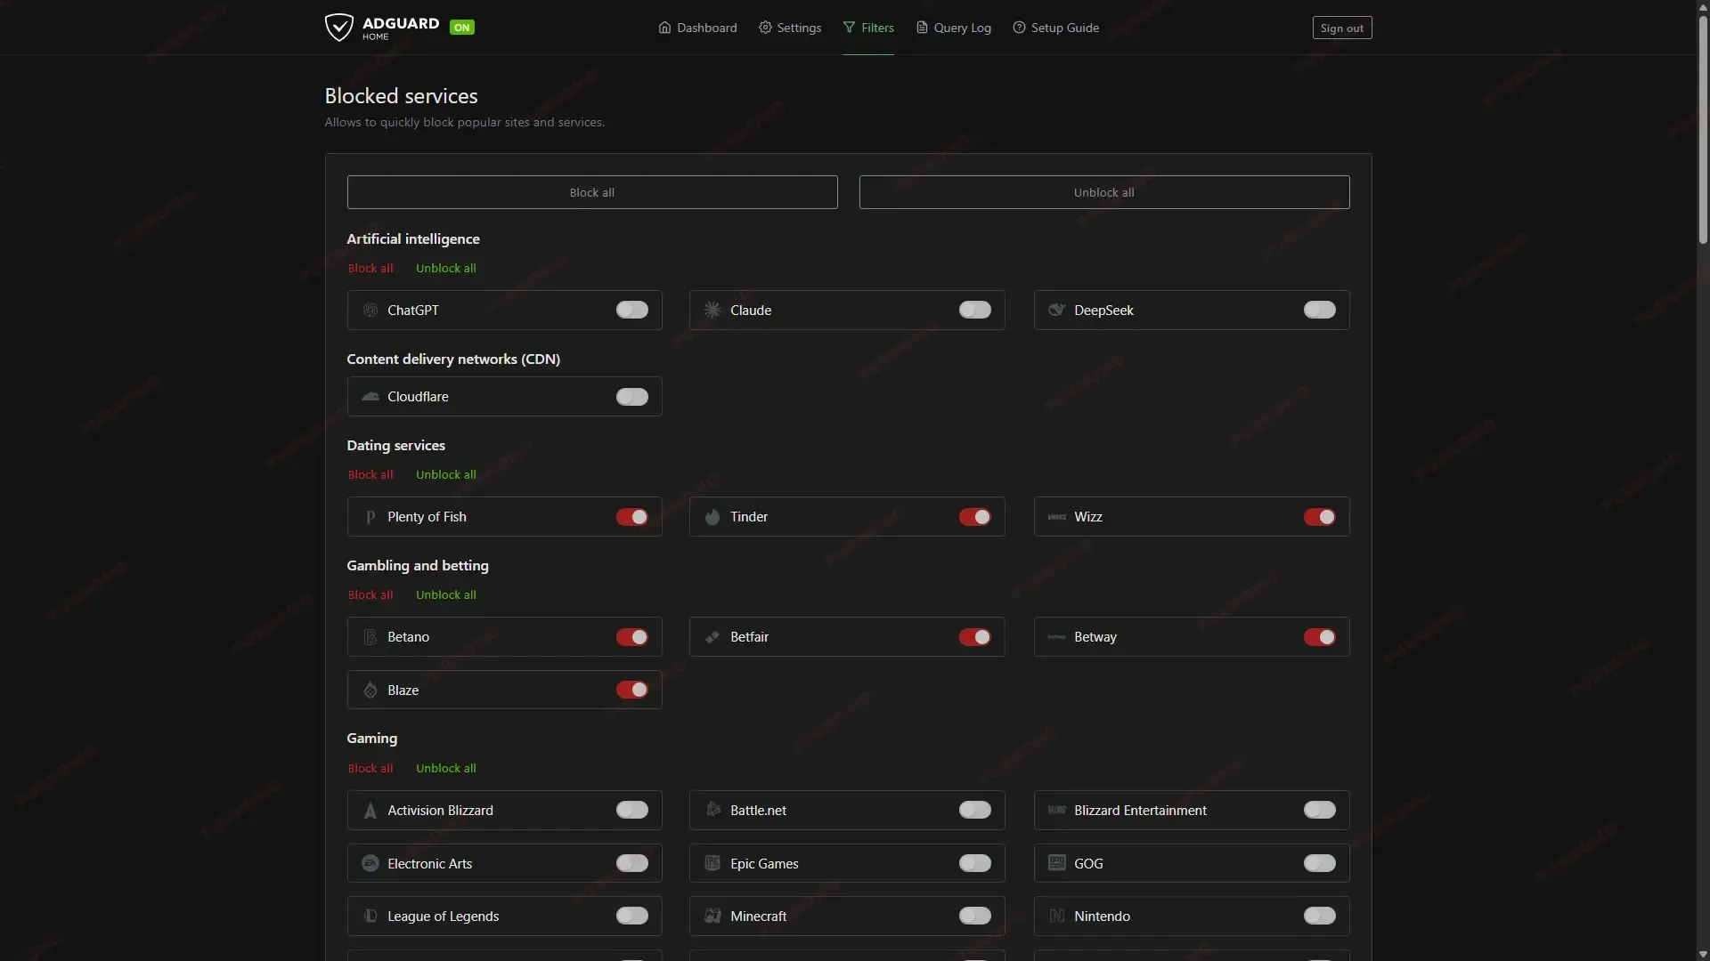Open the Setup Guide
Viewport: 1710px width, 961px height.
point(1056,28)
